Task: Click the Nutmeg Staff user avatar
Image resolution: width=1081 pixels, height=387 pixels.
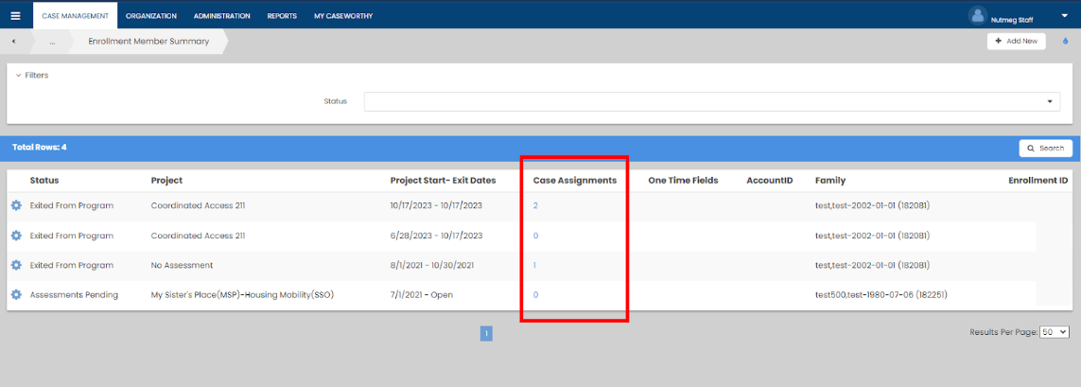Action: pos(978,15)
